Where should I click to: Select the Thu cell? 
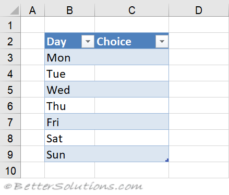(x=69, y=105)
